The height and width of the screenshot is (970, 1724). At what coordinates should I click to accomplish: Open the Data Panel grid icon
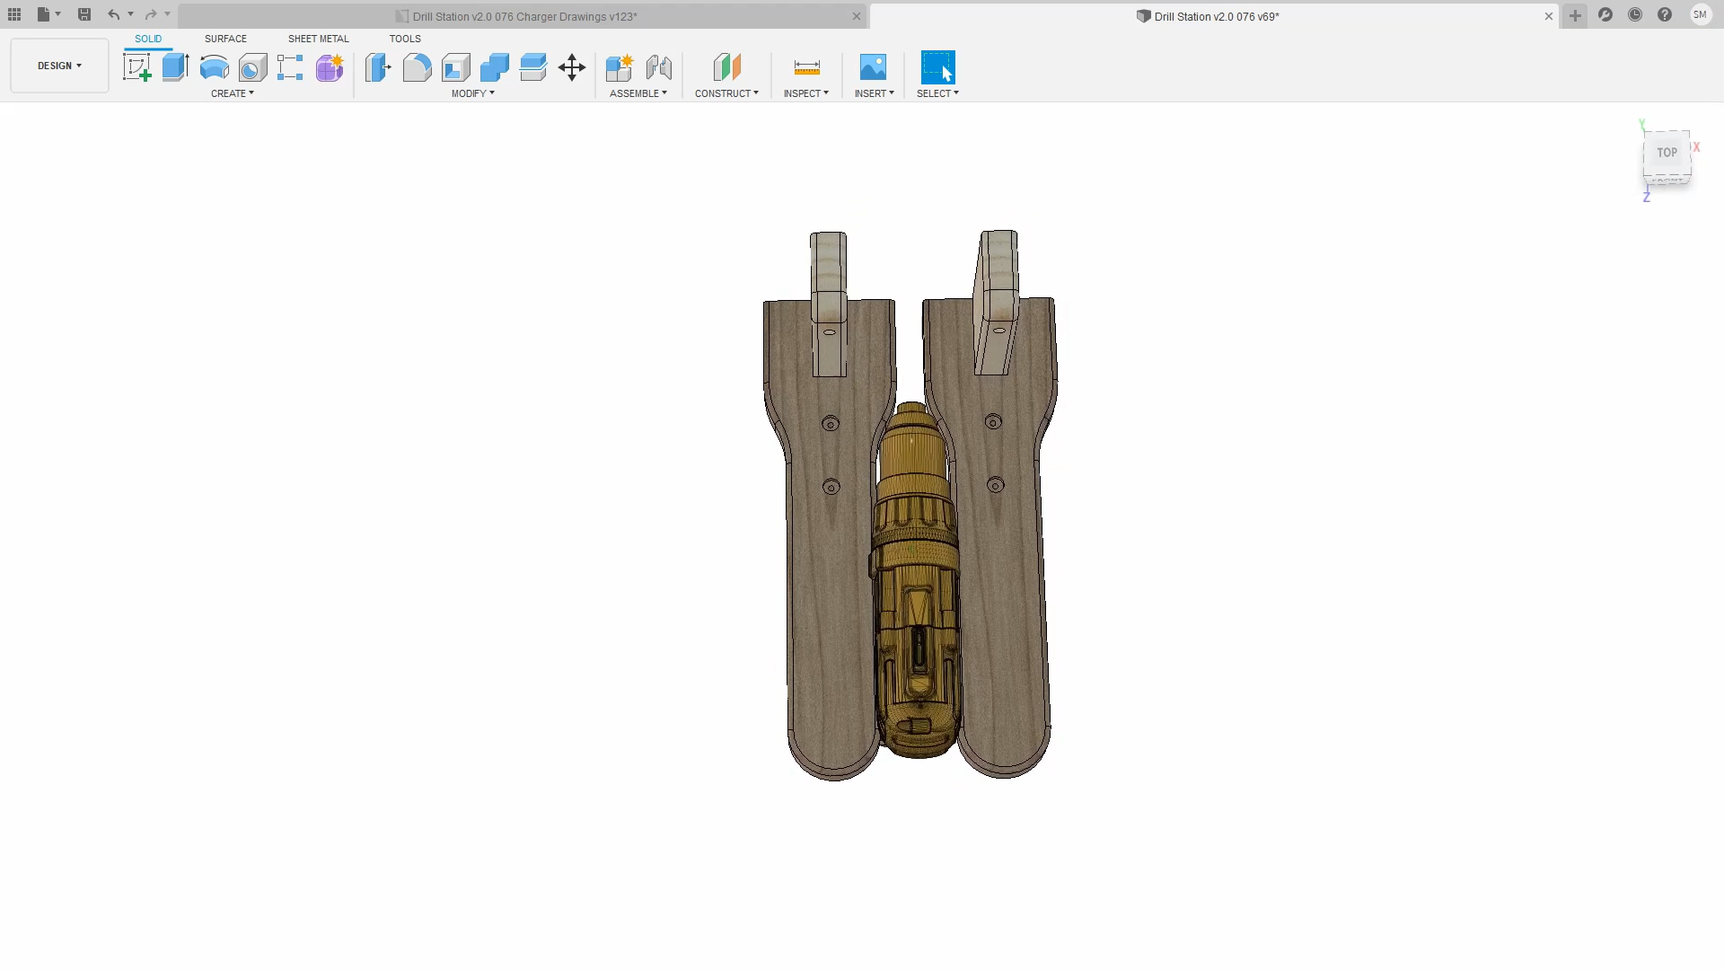click(x=14, y=14)
